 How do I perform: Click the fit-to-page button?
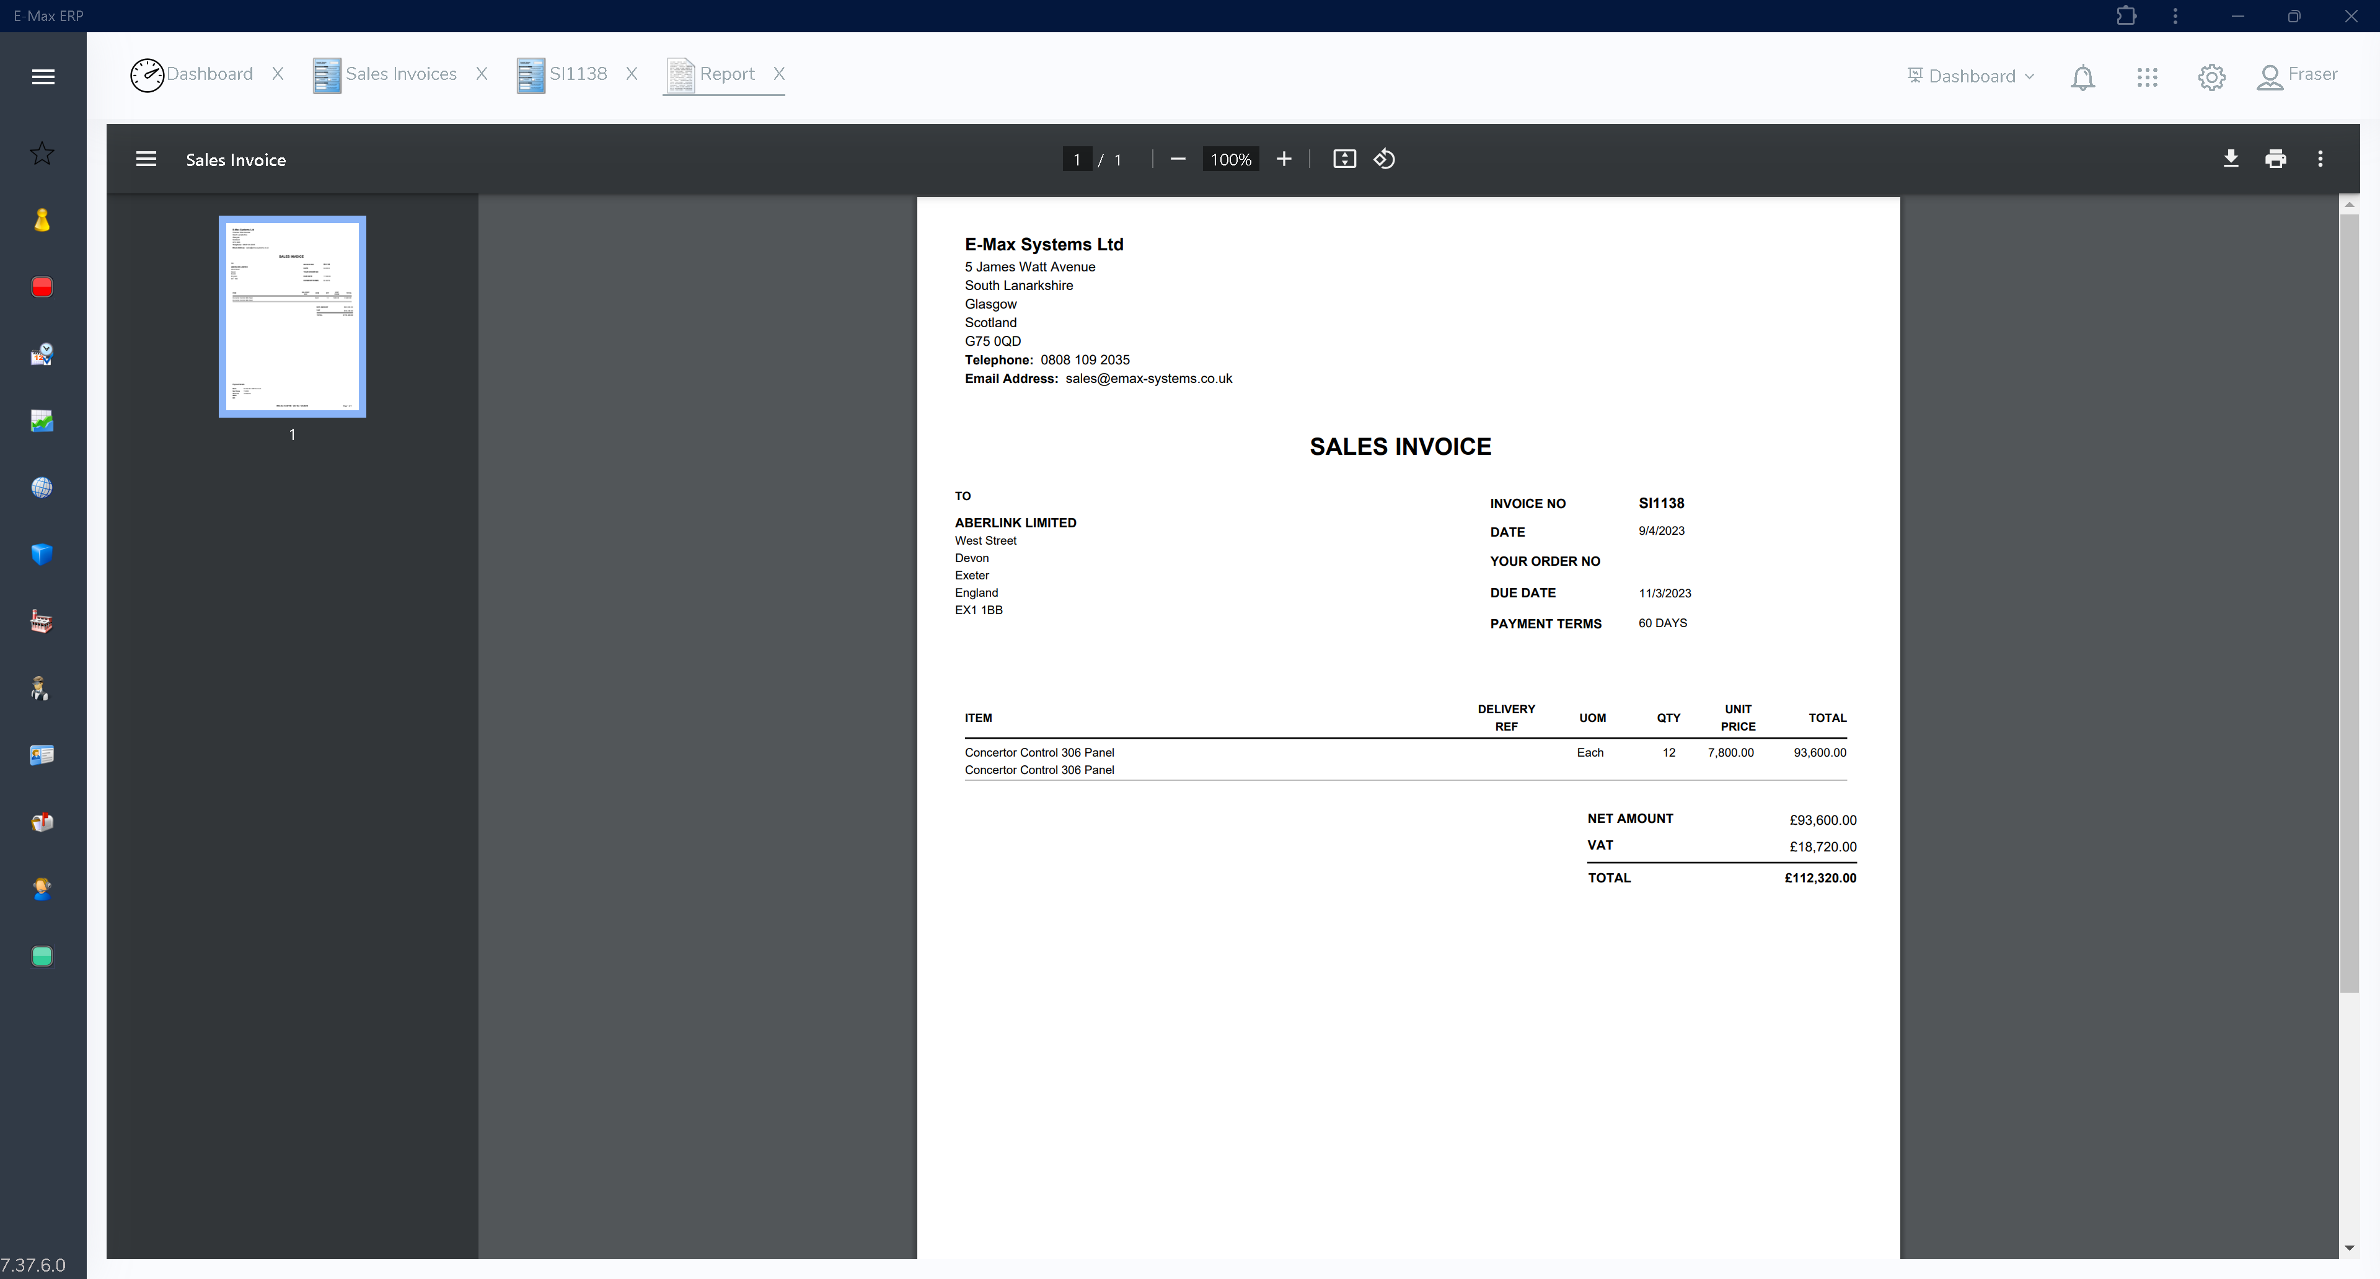pos(1344,159)
